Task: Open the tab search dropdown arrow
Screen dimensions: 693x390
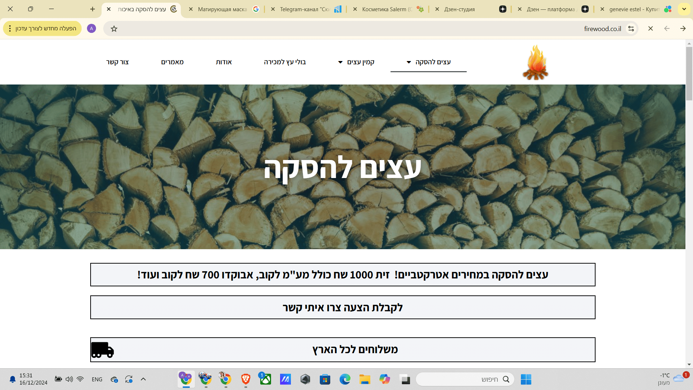Action: tap(684, 9)
